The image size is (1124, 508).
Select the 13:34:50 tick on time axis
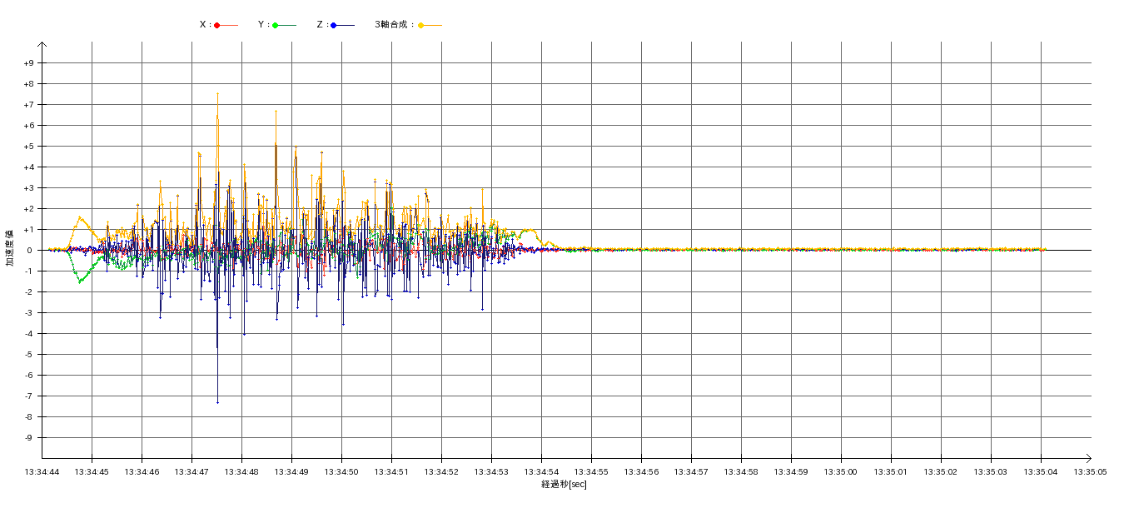(342, 471)
